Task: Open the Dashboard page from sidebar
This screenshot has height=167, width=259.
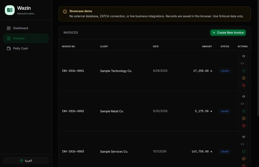Action: [x=26, y=28]
